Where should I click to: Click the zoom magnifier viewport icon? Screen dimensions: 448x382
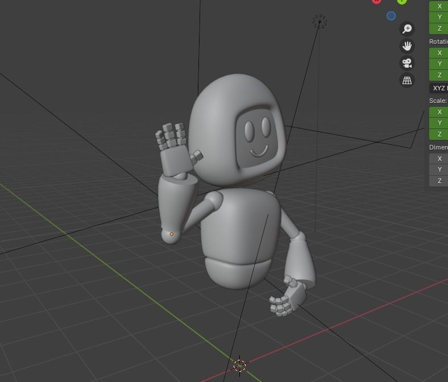pos(407,28)
